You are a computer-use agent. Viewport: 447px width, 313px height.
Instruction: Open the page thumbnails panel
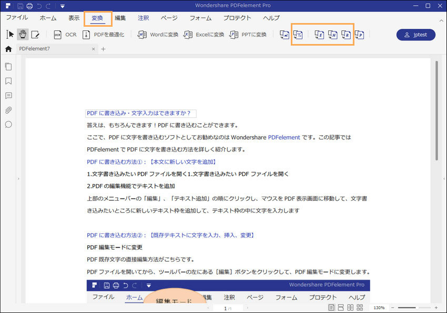pos(8,67)
